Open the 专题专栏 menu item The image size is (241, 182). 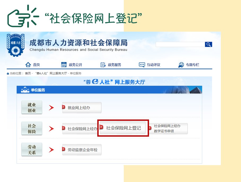point(192,65)
